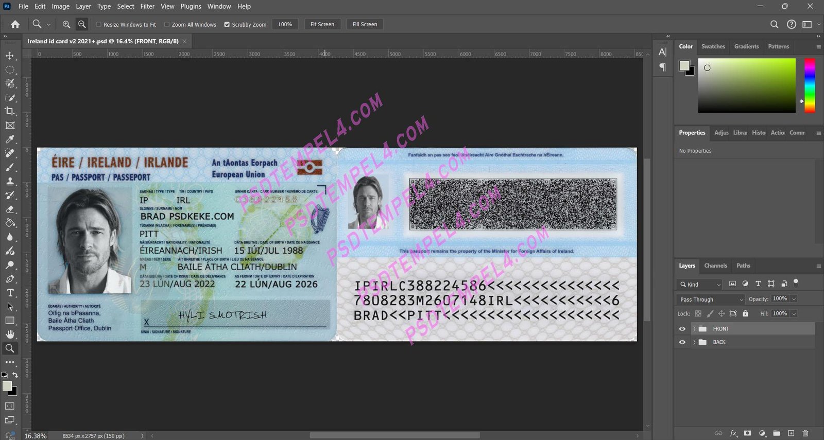
Task: Click the Fill Screen button
Action: click(x=365, y=24)
